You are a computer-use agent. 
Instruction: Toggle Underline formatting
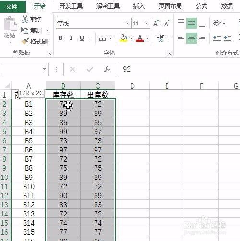coord(82,38)
